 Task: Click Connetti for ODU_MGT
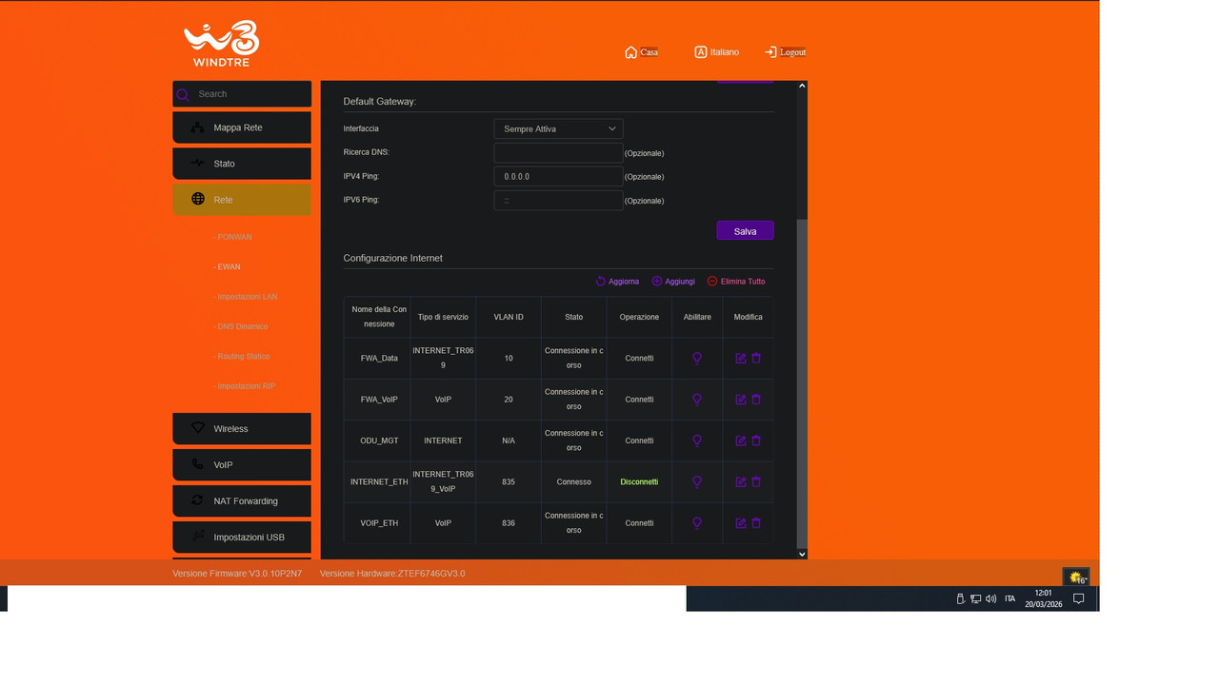(639, 440)
